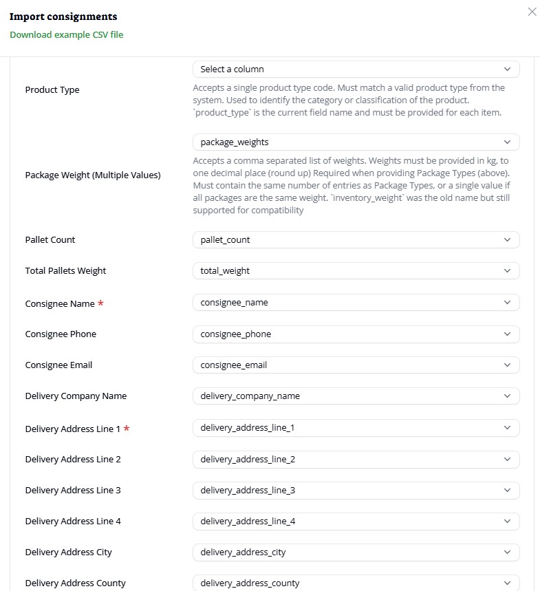Click the Delivery Address Line 2 chevron
The width and height of the screenshot is (540, 591).
507,460
